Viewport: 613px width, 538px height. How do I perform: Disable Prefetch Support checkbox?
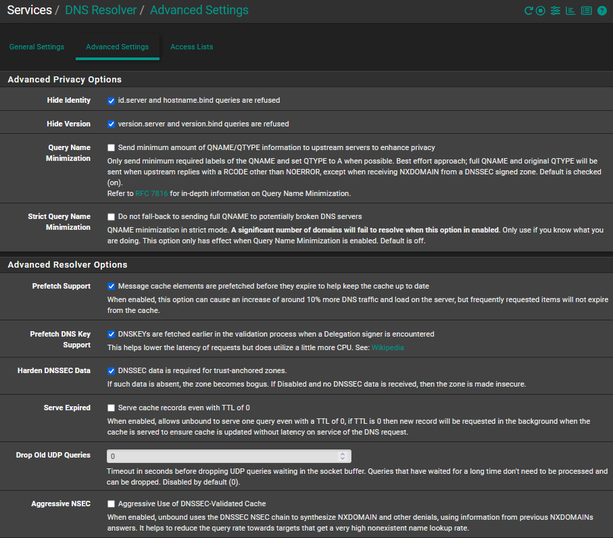click(112, 287)
